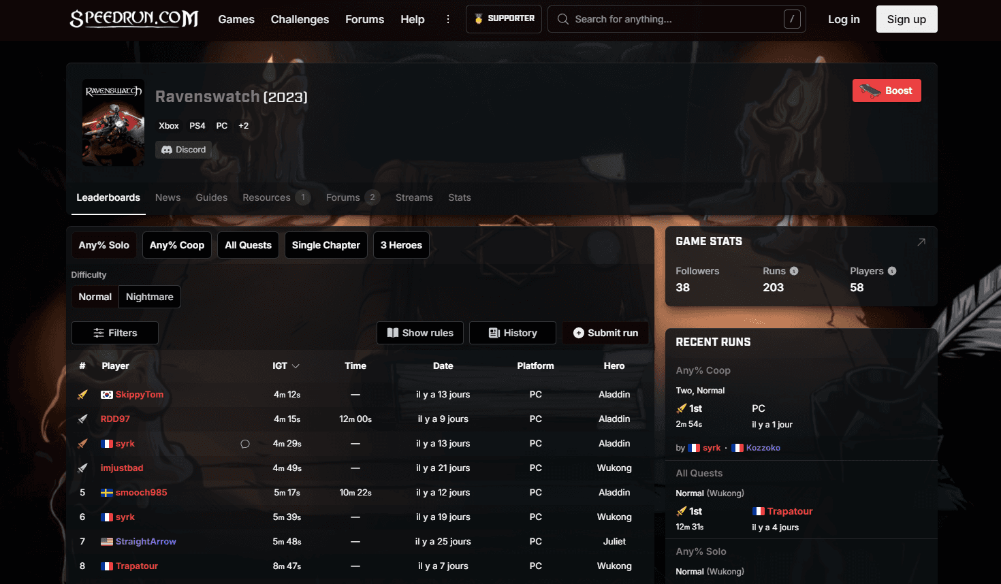
Task: Show the +2 additional platforms
Action: [x=244, y=126]
